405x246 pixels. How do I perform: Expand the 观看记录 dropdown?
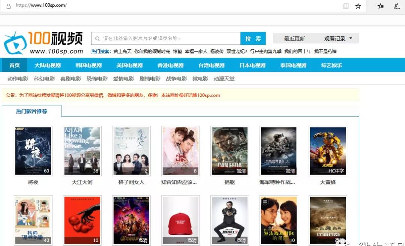pos(338,39)
